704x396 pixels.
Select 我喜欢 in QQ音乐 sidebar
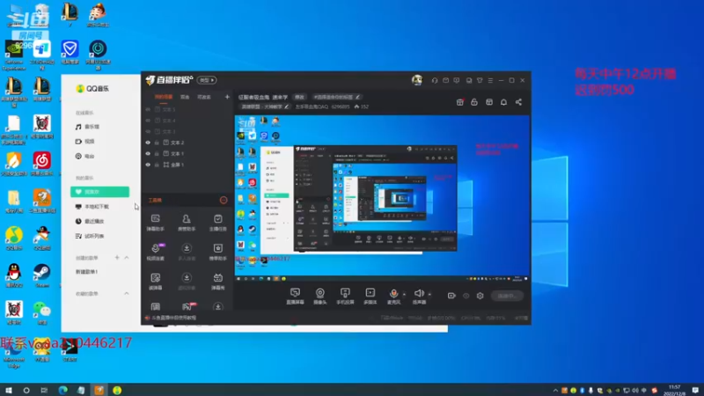point(99,192)
